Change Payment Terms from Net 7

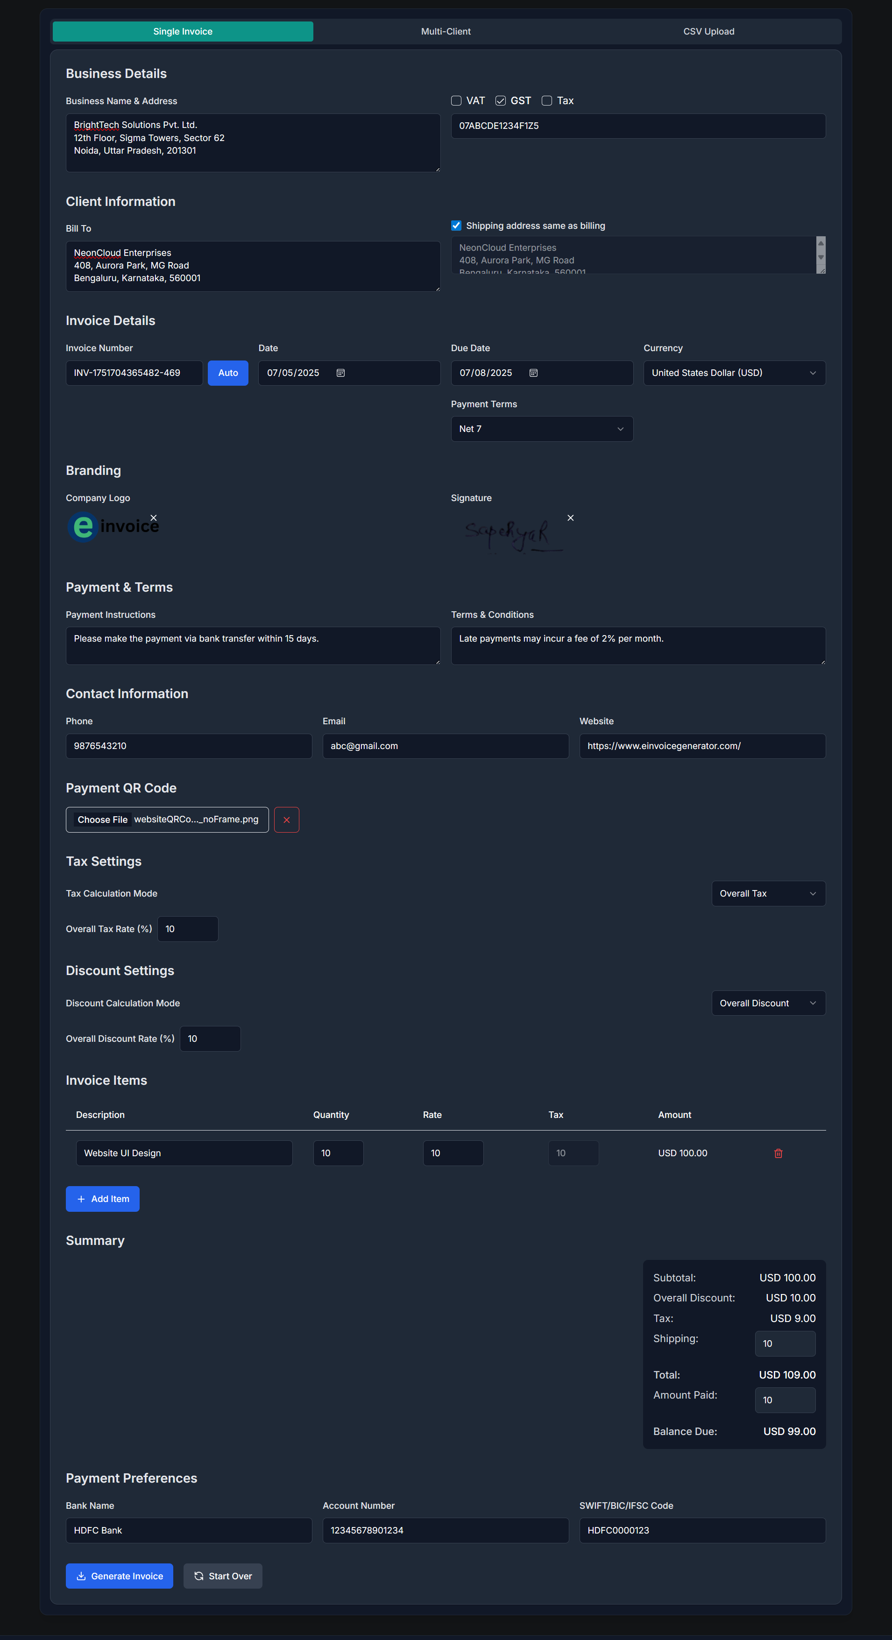click(x=541, y=429)
